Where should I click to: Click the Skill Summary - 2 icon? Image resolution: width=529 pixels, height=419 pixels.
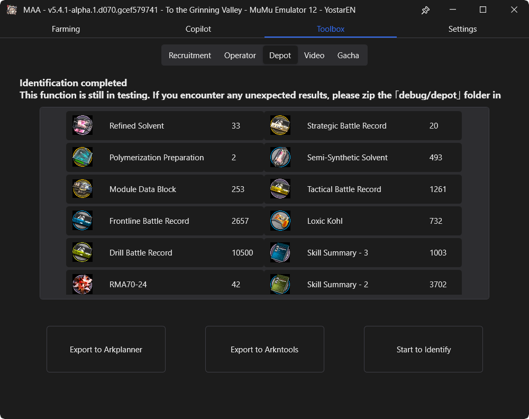click(280, 284)
